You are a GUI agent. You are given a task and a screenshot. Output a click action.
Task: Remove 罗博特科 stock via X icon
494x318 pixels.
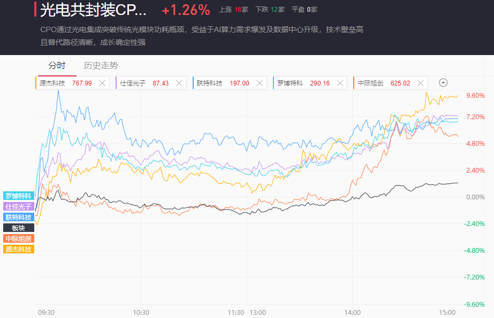[x=340, y=83]
